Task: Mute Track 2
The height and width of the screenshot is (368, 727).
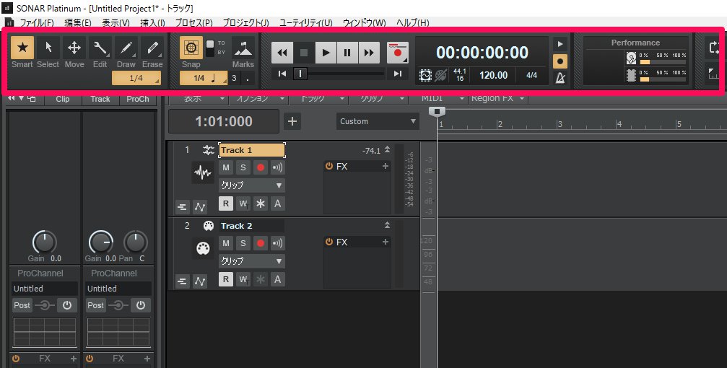Action: [x=226, y=243]
